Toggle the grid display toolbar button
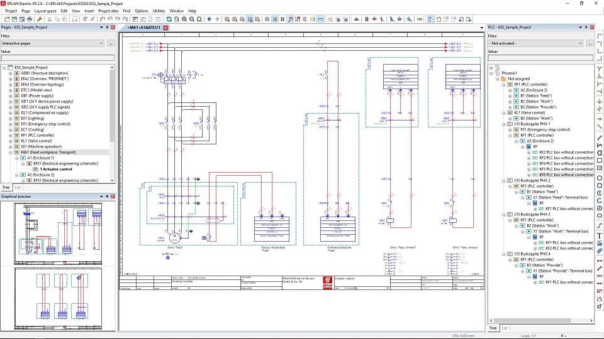 point(267,19)
